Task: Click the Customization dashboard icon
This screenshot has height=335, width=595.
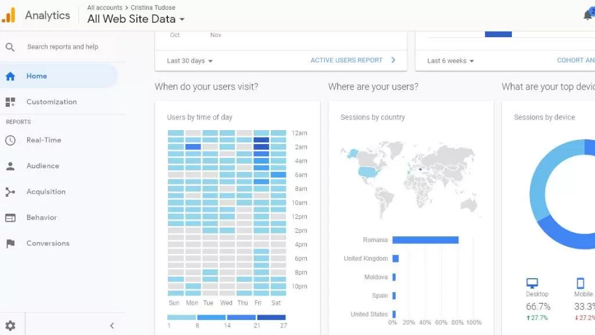Action: click(10, 102)
